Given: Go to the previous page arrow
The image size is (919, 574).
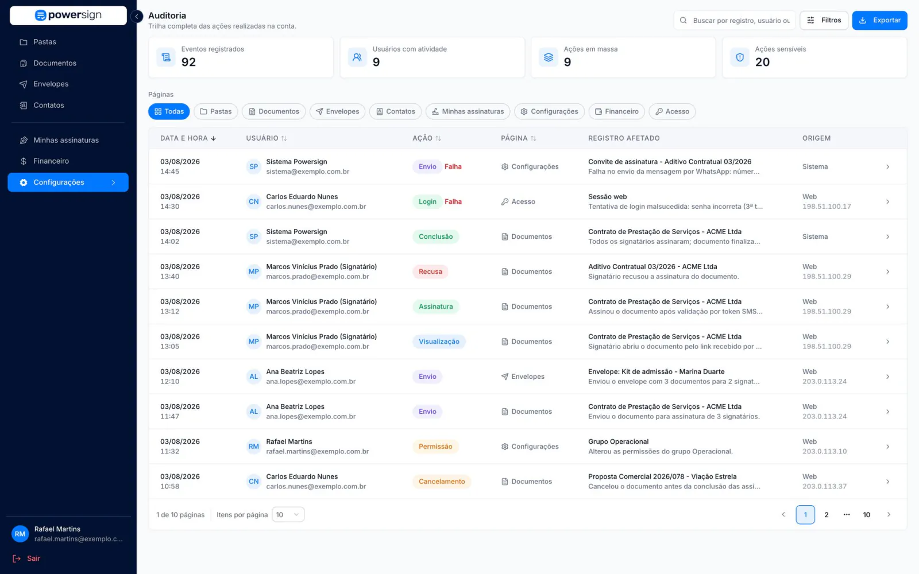Looking at the screenshot, I should 783,514.
